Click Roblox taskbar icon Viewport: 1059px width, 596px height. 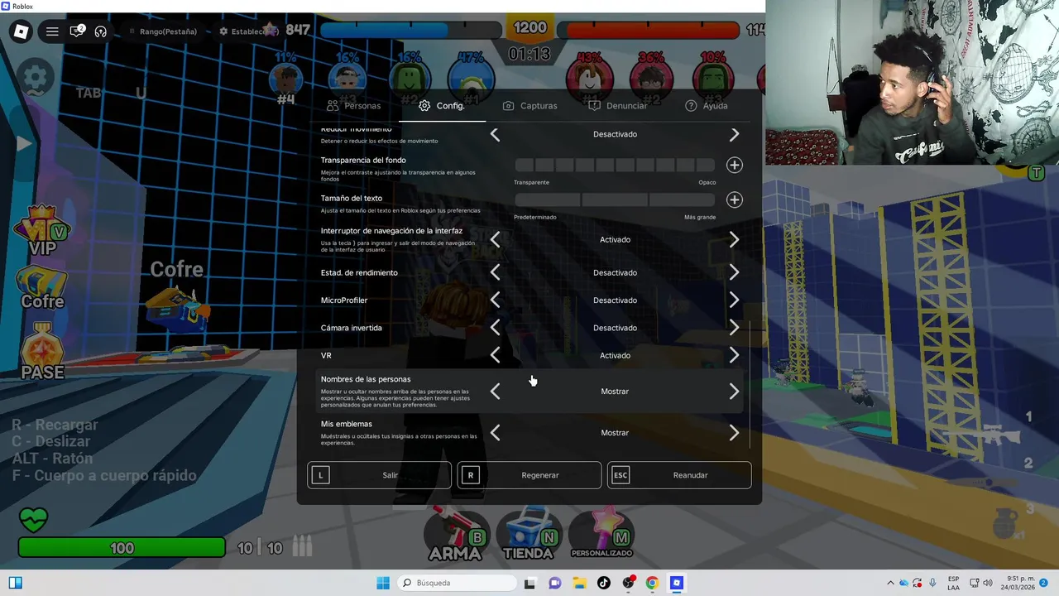click(x=677, y=583)
